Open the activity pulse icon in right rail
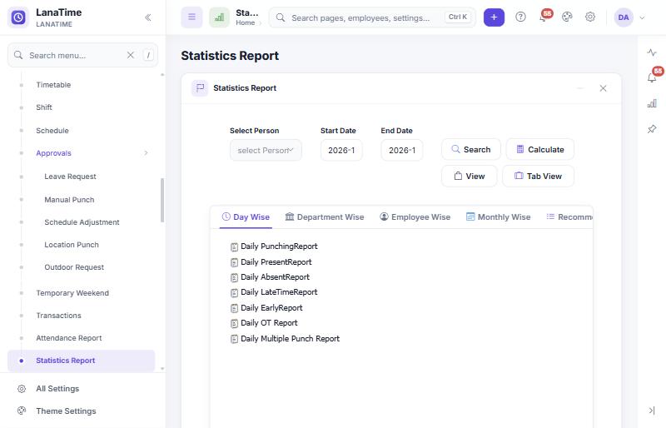This screenshot has height=428, width=666. tap(652, 52)
